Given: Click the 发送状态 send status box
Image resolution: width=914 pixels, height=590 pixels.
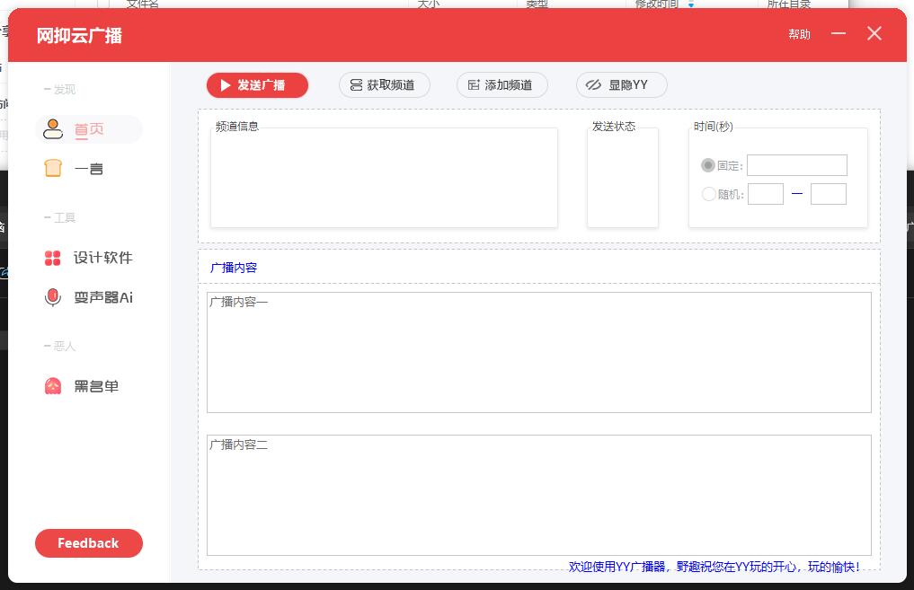Looking at the screenshot, I should click(x=623, y=178).
